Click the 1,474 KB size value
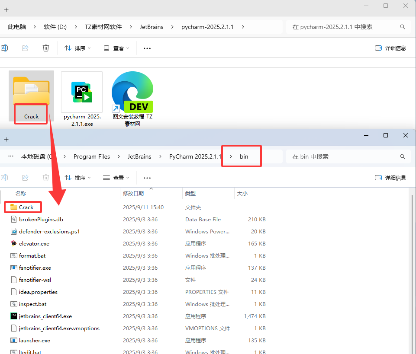Screen dimensions: 416x354 tap(255, 316)
